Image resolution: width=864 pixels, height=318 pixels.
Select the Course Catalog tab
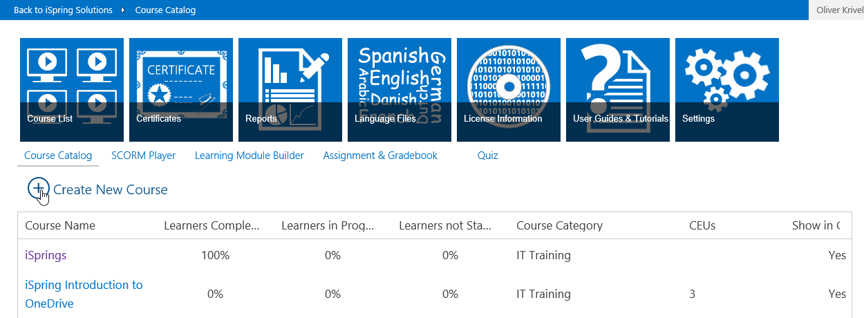click(58, 156)
